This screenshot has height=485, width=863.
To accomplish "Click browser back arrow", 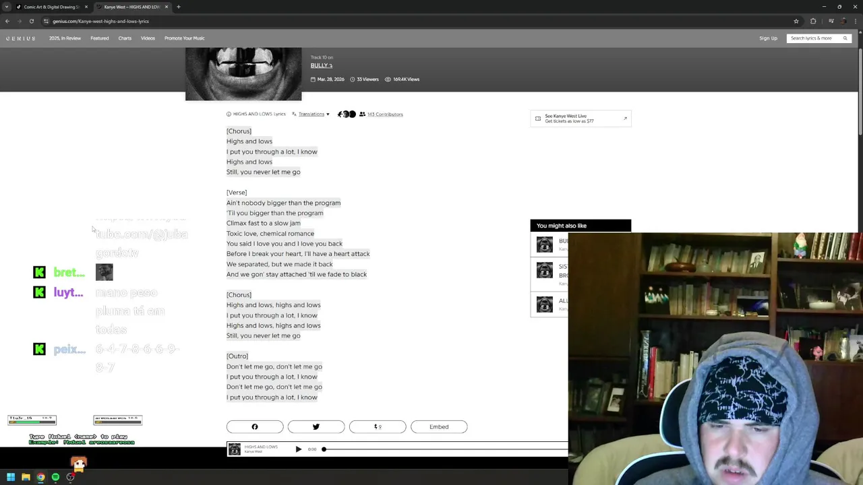I will click(x=7, y=21).
